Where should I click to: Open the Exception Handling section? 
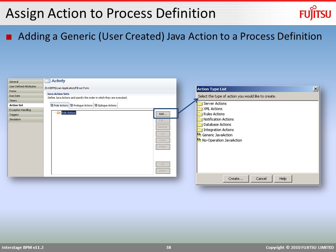pos(26,110)
